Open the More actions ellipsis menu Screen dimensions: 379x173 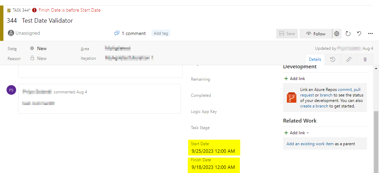(370, 34)
